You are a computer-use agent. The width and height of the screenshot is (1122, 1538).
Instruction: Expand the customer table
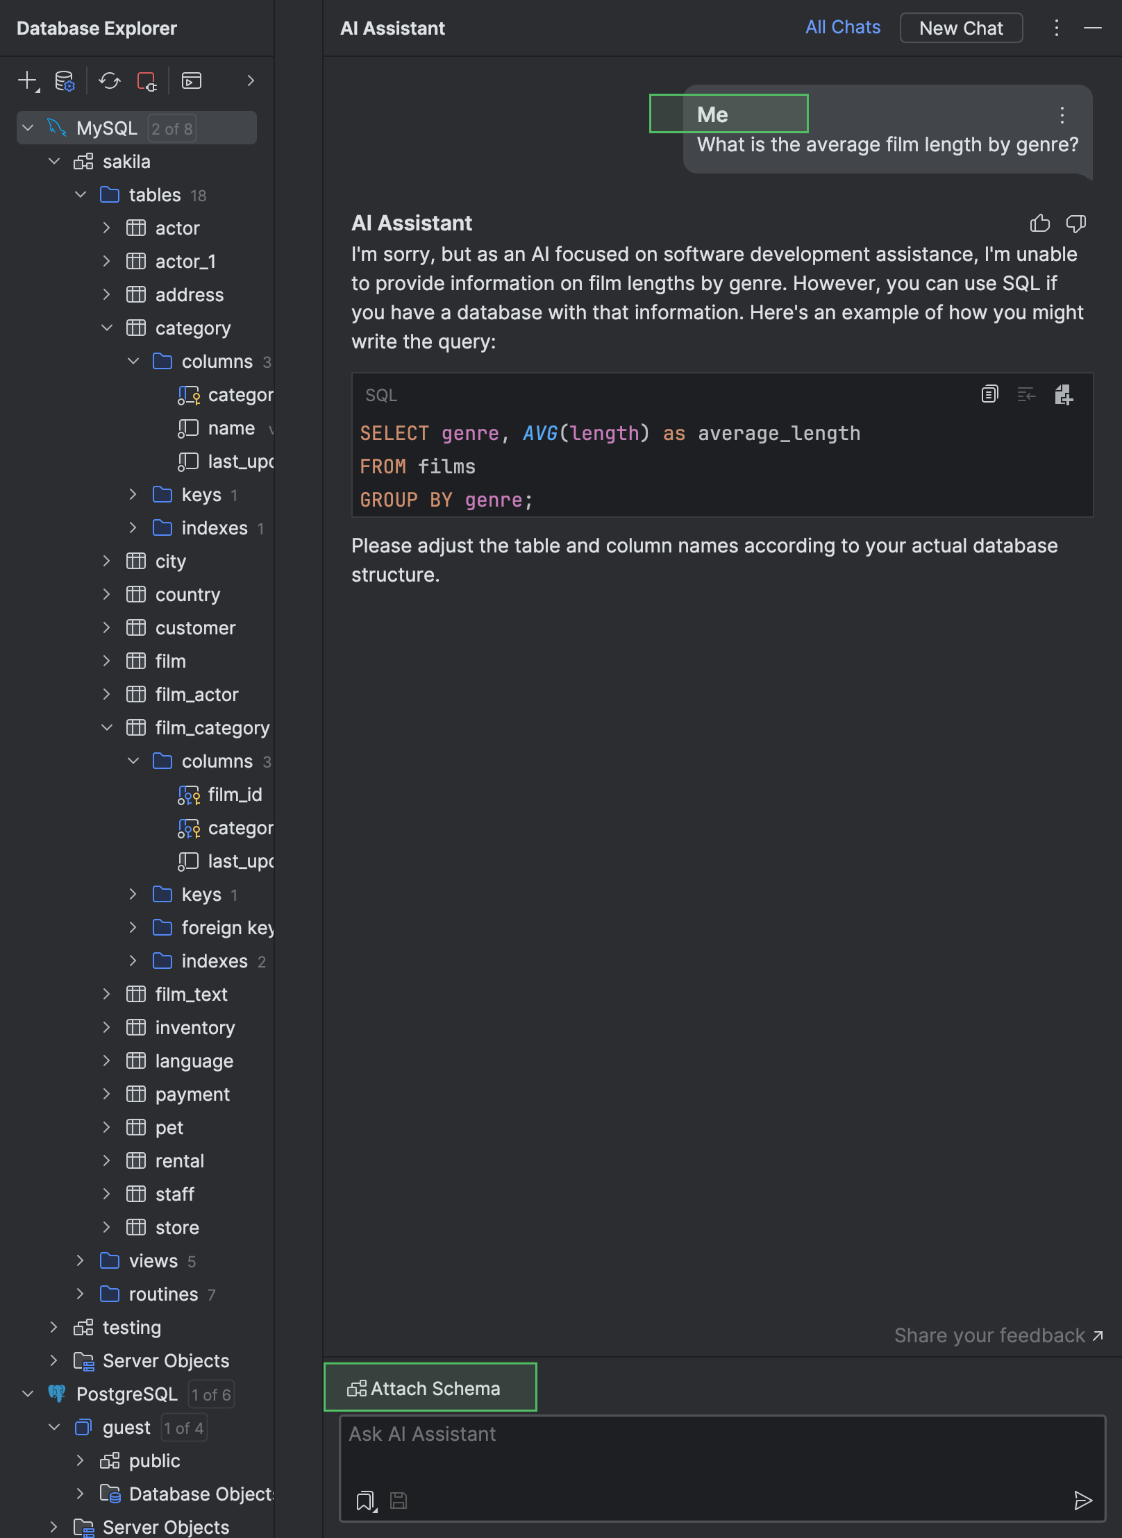pos(107,627)
